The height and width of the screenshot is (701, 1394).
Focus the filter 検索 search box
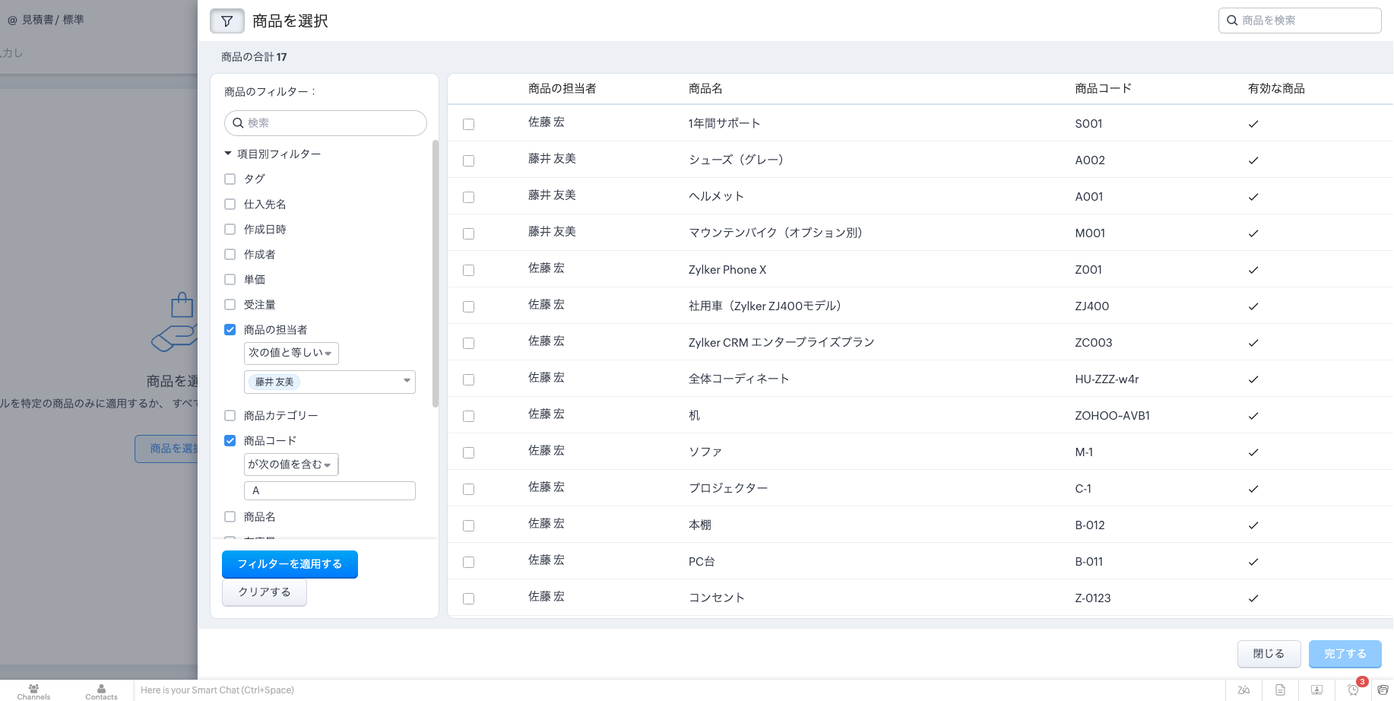click(x=325, y=123)
